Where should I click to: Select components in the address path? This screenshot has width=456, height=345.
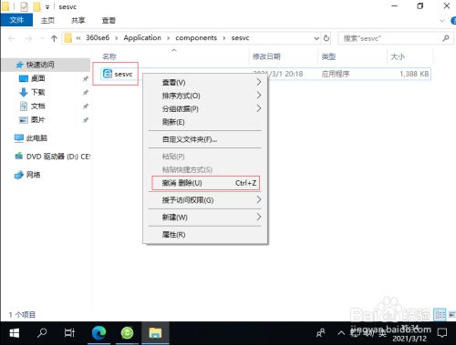pos(196,38)
